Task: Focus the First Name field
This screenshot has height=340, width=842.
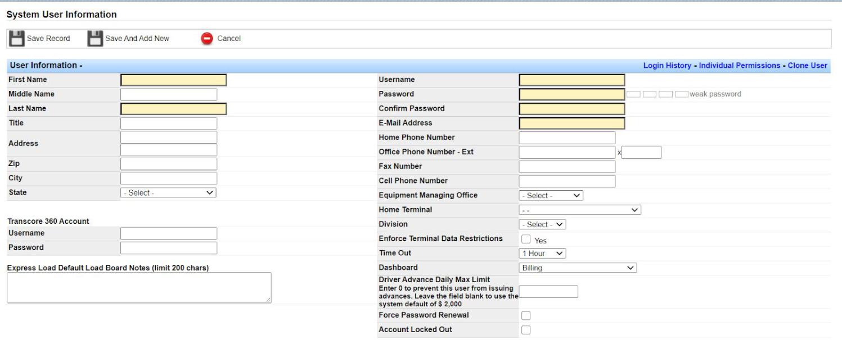Action: click(173, 80)
